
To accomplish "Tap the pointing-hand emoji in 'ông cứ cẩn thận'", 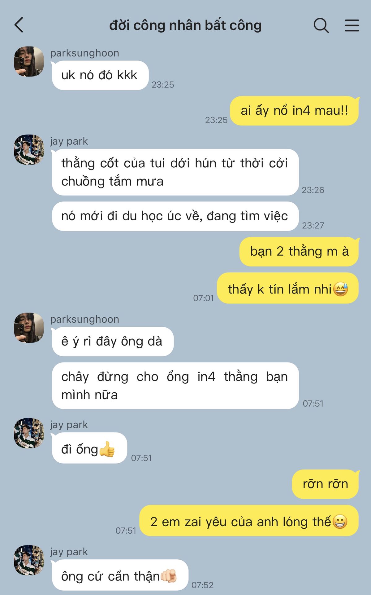I will (x=169, y=576).
